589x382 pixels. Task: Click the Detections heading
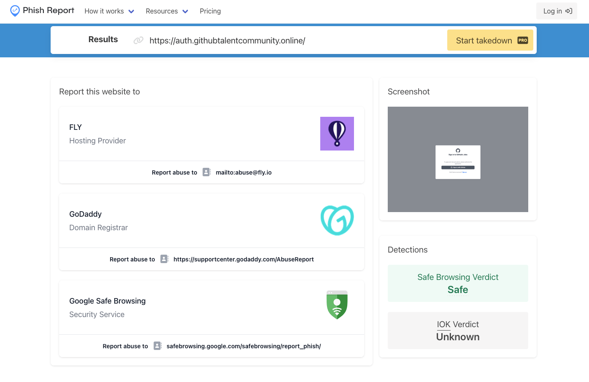point(408,250)
